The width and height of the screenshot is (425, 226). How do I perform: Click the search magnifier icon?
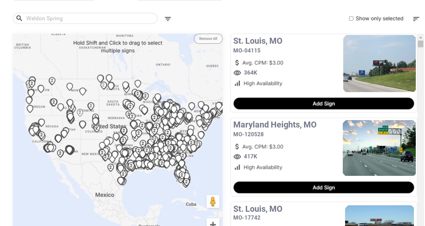tap(19, 18)
